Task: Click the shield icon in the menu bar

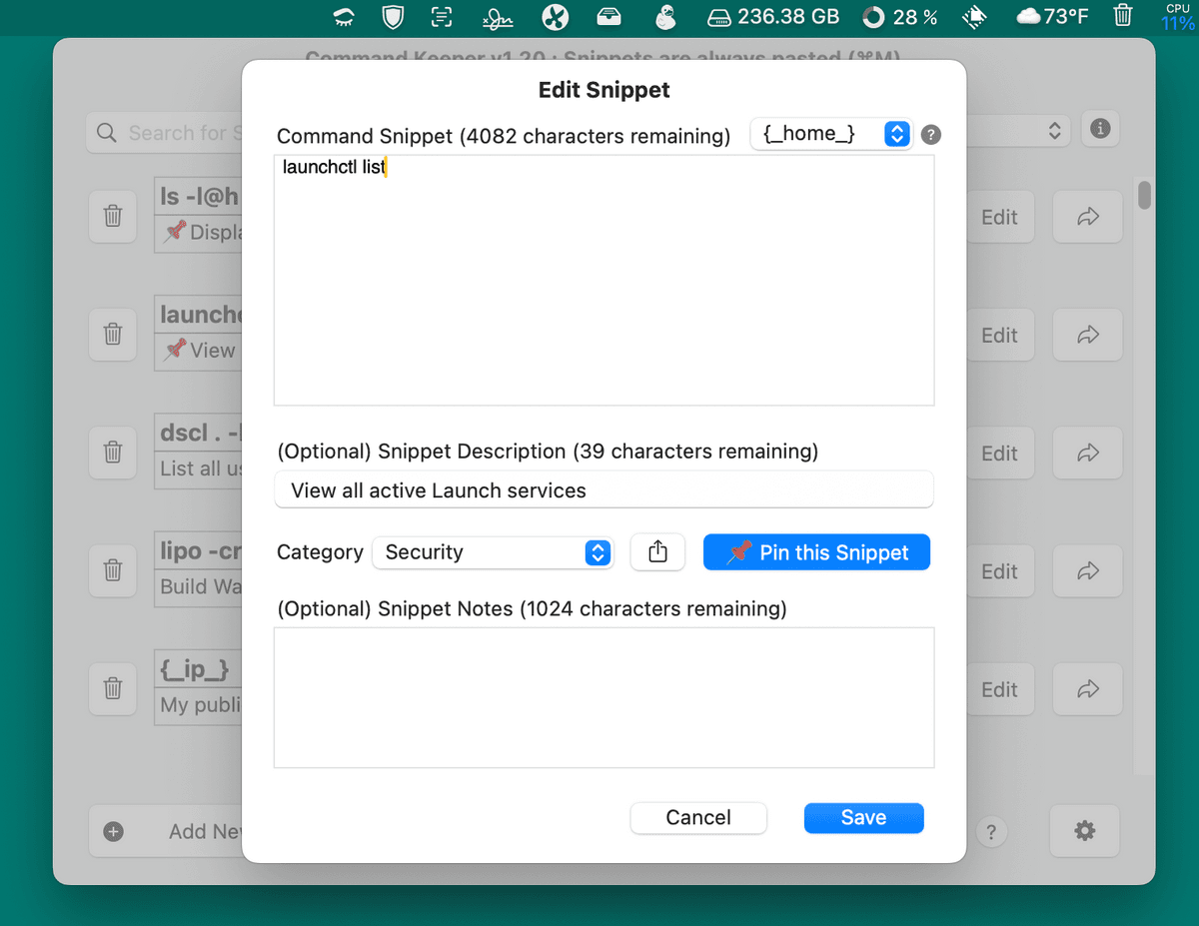Action: pos(394,16)
